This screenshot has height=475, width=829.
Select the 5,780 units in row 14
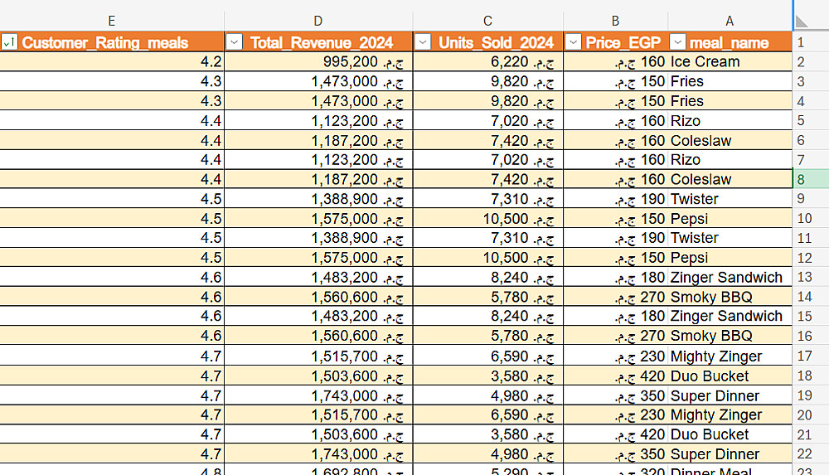488,297
